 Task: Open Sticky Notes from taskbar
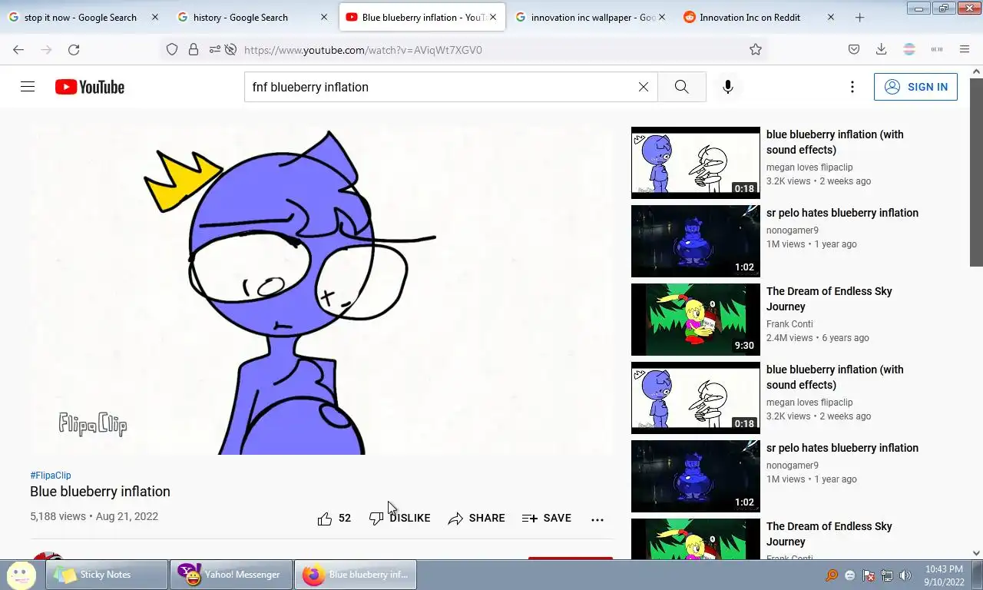point(107,575)
